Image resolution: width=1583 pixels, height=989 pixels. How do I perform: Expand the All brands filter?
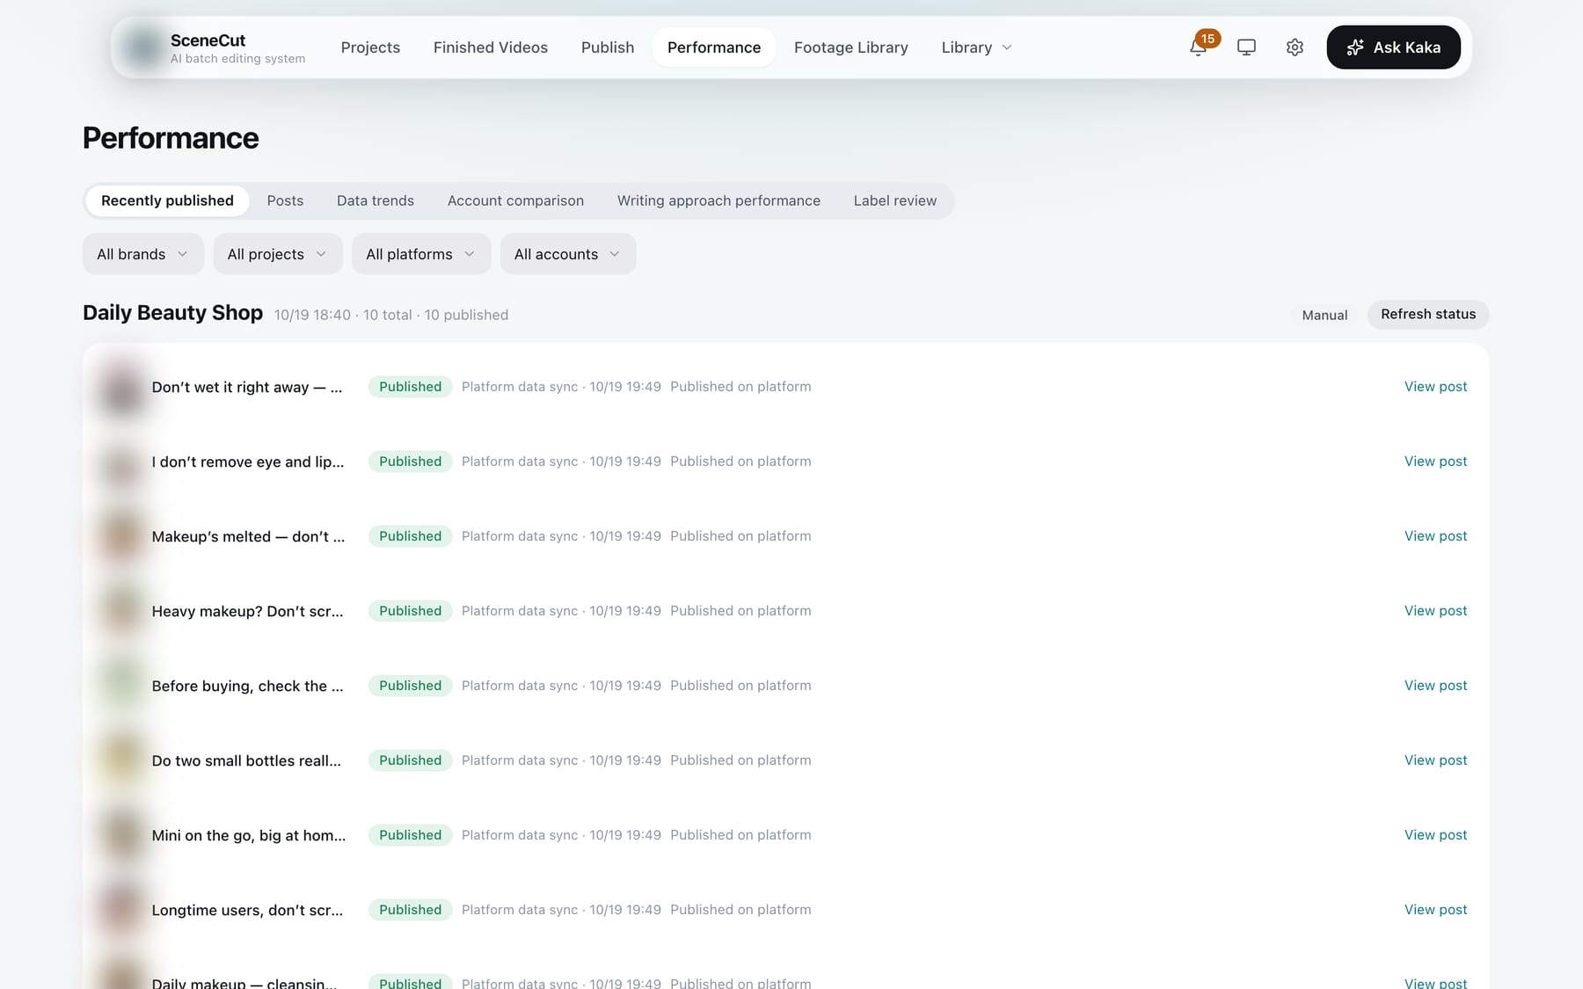pos(143,254)
